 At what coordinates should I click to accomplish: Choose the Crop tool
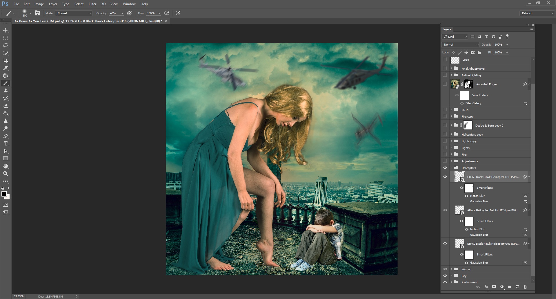click(x=6, y=60)
